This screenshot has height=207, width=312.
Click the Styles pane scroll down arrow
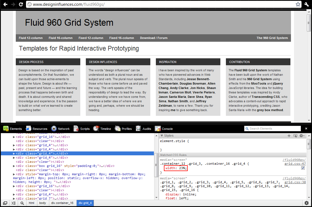click(x=309, y=198)
